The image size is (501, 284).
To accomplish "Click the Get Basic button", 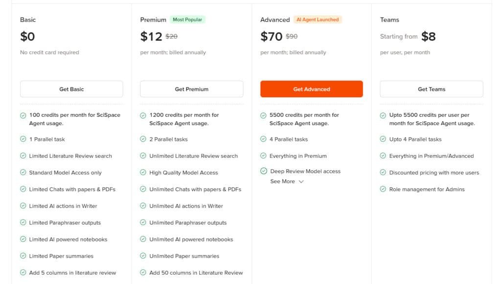I will click(x=71, y=89).
